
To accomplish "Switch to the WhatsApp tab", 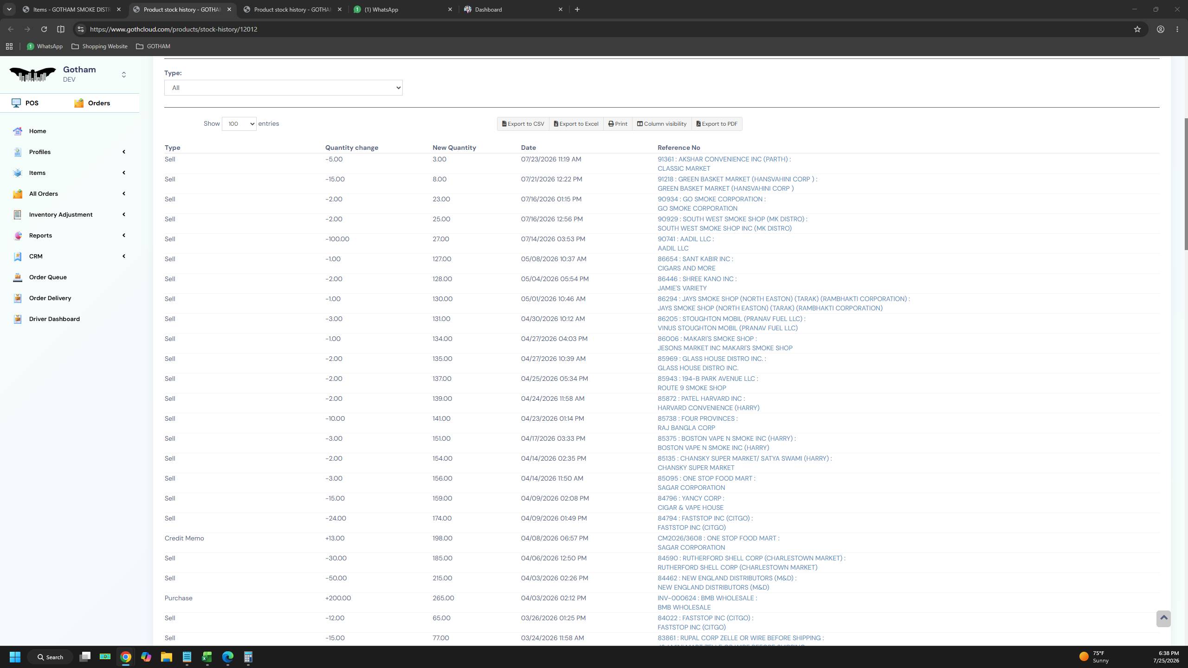I will click(x=403, y=9).
